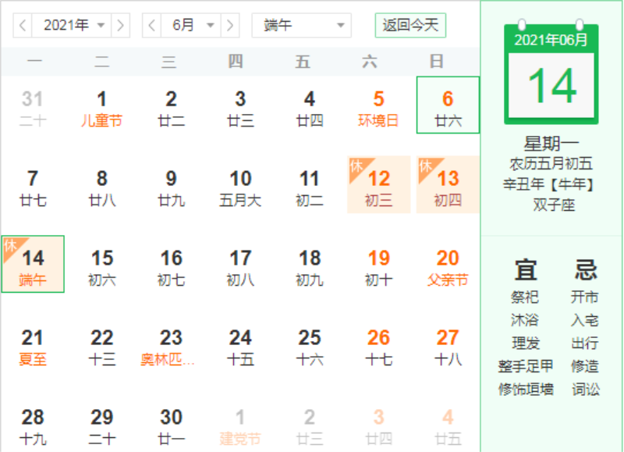Click May 31 greyed-out date
624x452 pixels.
tap(33, 106)
